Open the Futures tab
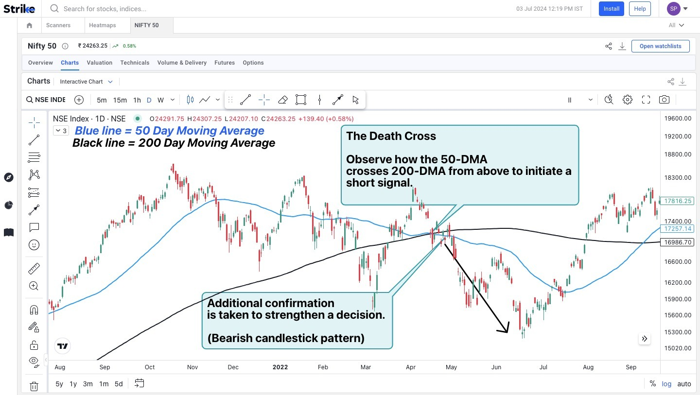The image size is (700, 395). 225,63
